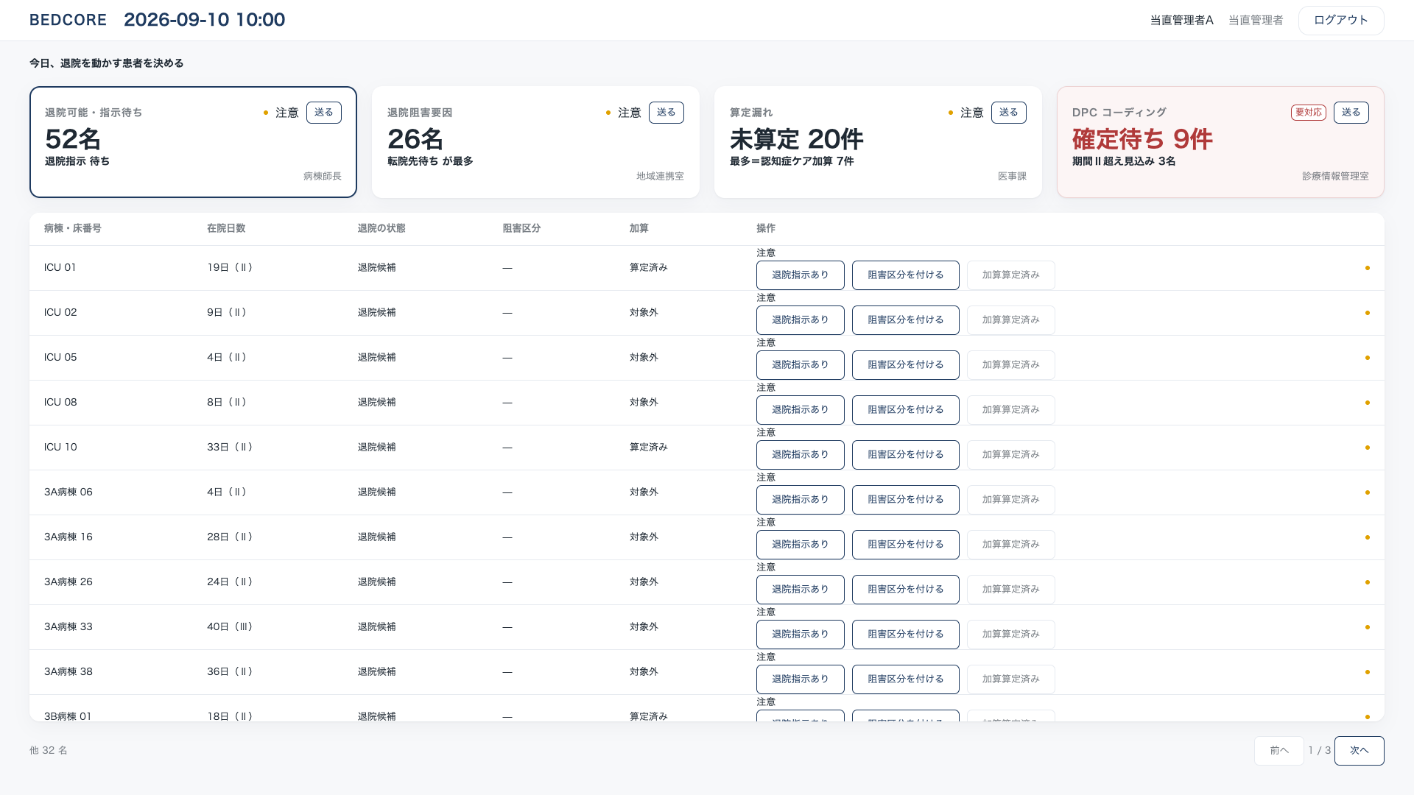Open the DPC コーディング 確定待ち 9件 card
1414x795 pixels.
coord(1220,142)
